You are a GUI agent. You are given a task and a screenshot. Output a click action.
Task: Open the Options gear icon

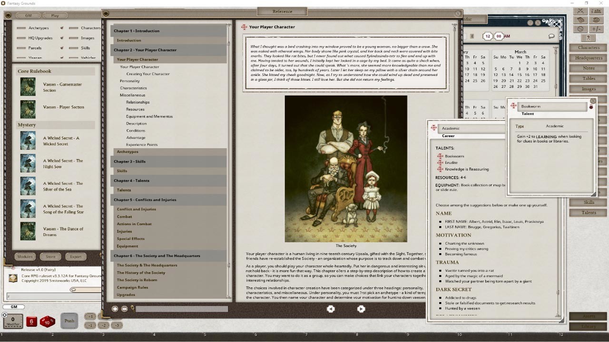[580, 28]
